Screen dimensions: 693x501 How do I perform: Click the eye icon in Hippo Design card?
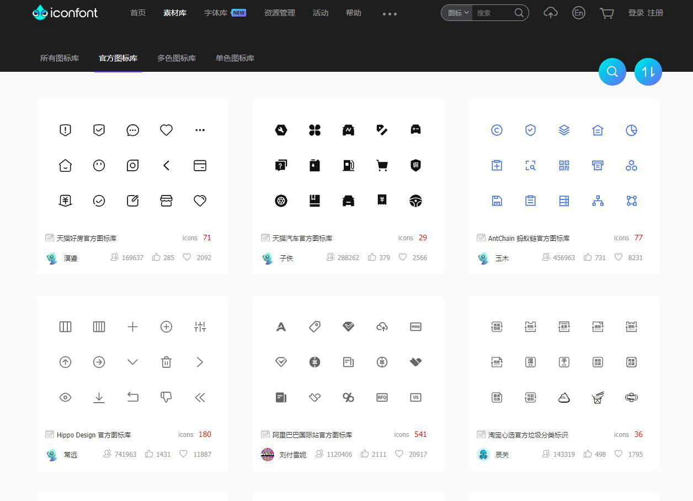[x=65, y=397]
